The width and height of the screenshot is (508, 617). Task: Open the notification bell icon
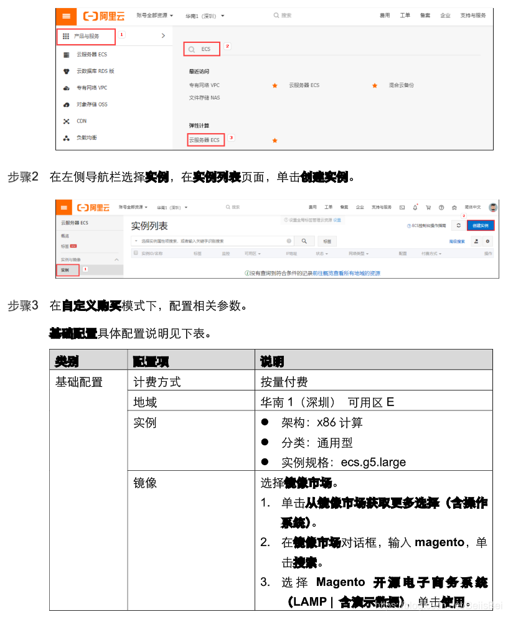(x=415, y=206)
